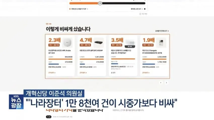Open 근거 보기 link in the SFC450HP card
The image size is (214, 120).
tap(83, 73)
